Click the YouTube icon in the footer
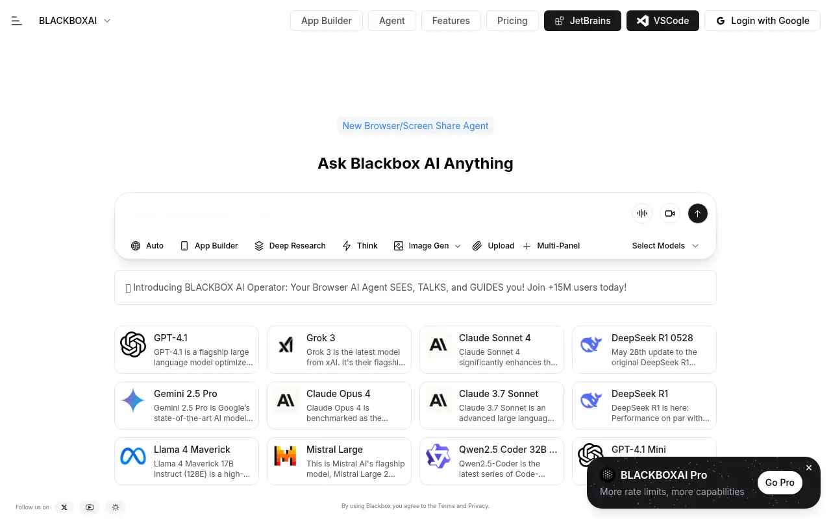Screen dimensions: 831x519 (90, 507)
